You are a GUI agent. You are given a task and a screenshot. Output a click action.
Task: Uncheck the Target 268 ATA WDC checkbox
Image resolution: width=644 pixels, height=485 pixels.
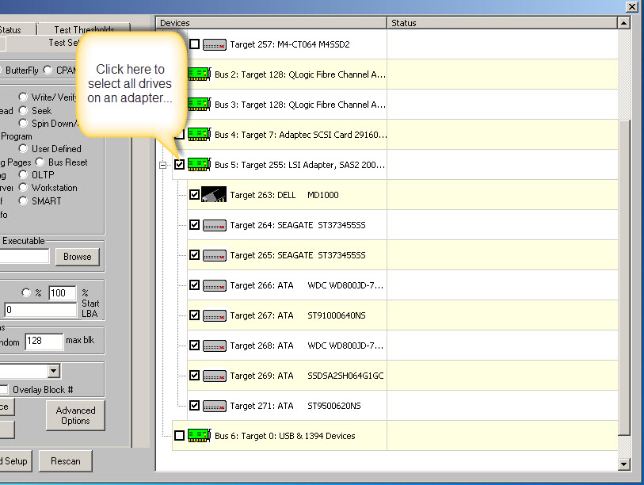pos(194,346)
